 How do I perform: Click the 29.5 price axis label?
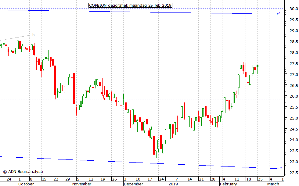294,20
